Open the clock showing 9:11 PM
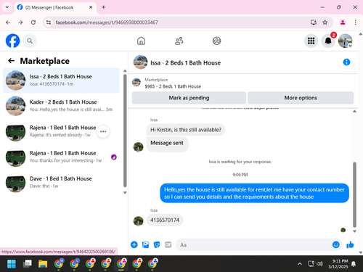Viewport: 363px width, 272px height. point(338,264)
